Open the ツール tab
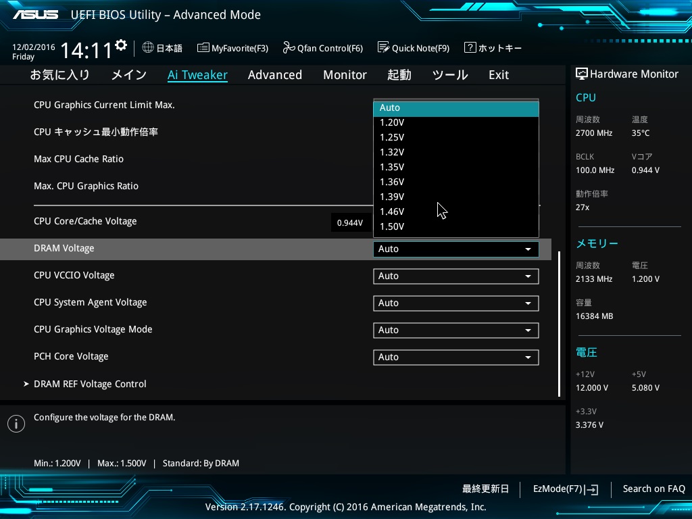The image size is (692, 519). (449, 75)
